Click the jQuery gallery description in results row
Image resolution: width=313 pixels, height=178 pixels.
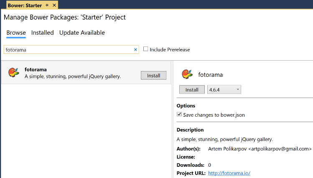[x=73, y=76]
